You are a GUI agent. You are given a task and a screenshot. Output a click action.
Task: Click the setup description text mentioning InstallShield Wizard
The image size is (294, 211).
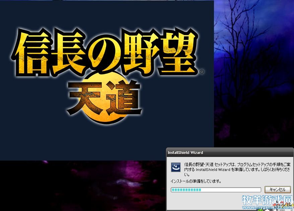coord(237,170)
